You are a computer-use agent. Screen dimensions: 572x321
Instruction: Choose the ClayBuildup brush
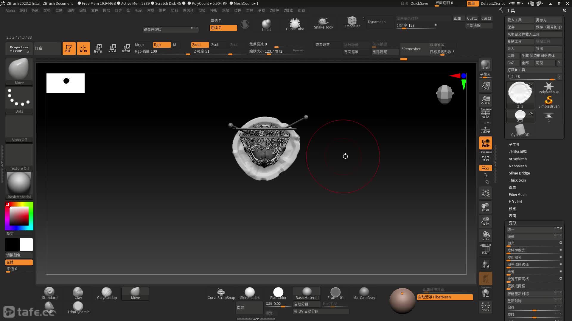pyautogui.click(x=107, y=293)
